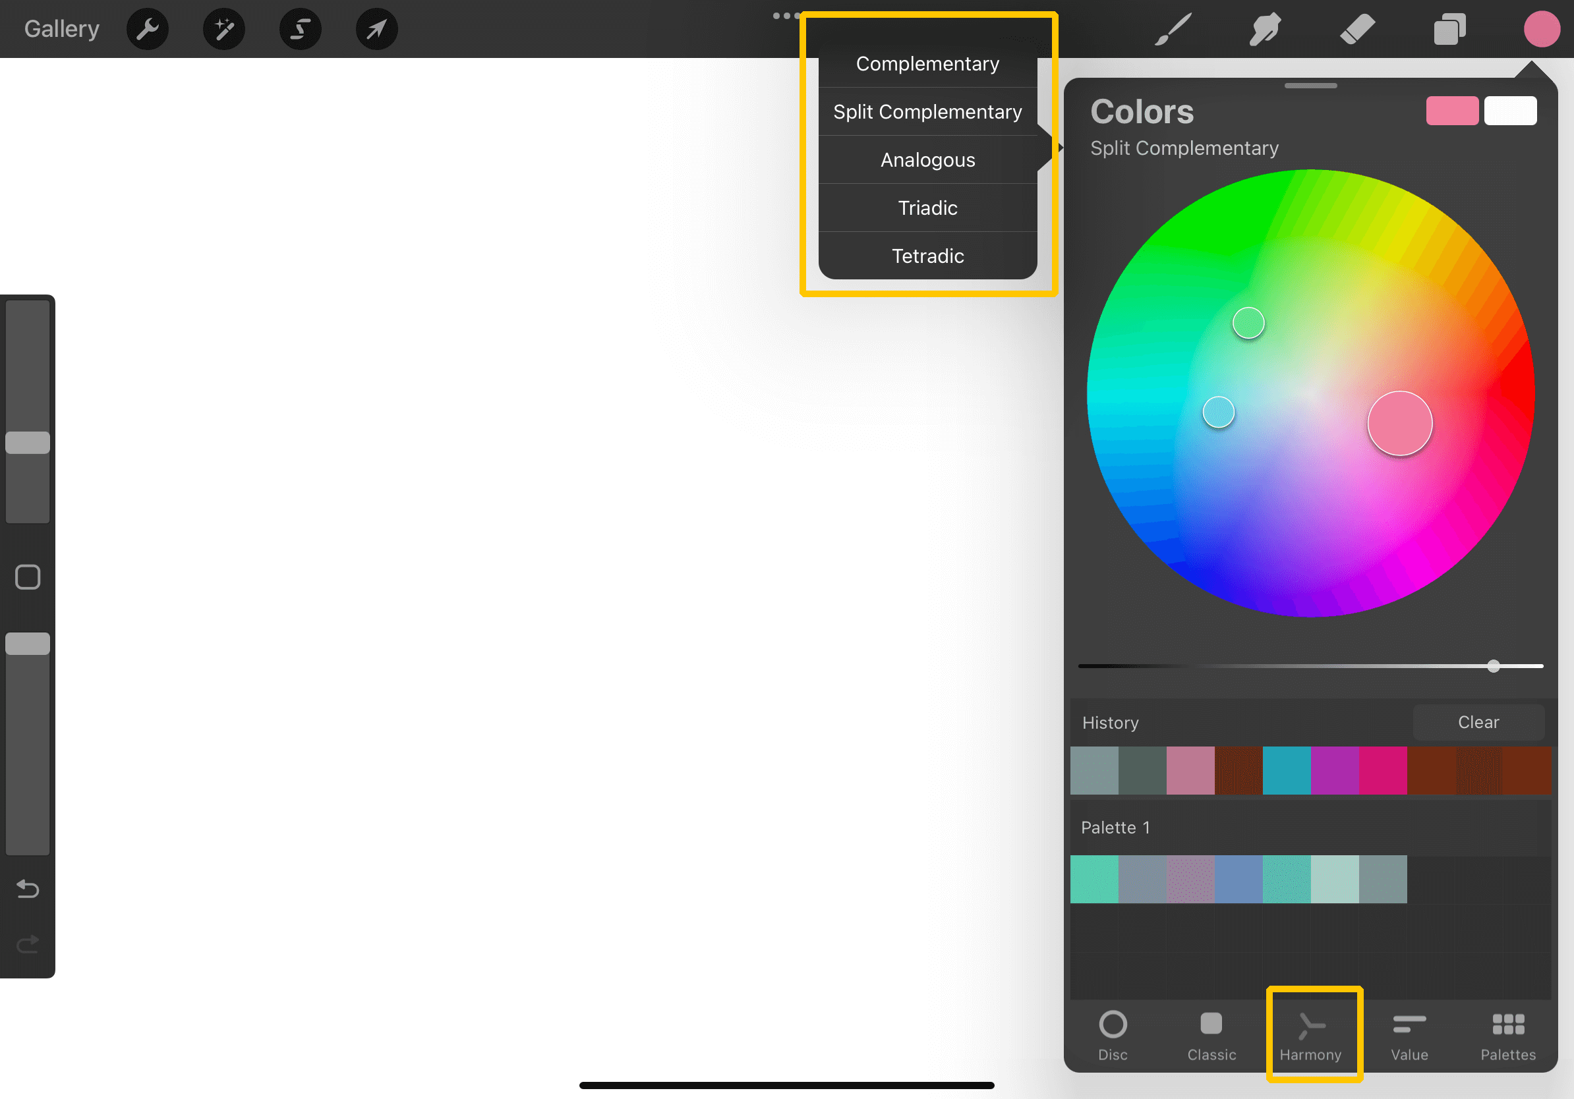Viewport: 1574px width, 1099px height.
Task: Select the Adjustments magic wand tool
Action: coord(224,29)
